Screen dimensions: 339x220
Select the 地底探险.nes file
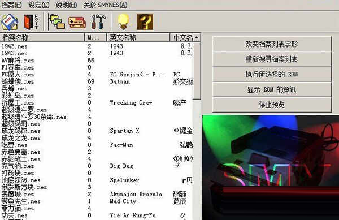(21, 180)
